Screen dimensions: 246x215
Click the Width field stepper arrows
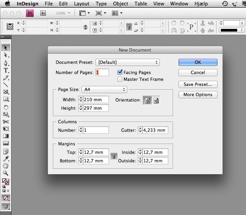pos(81,100)
